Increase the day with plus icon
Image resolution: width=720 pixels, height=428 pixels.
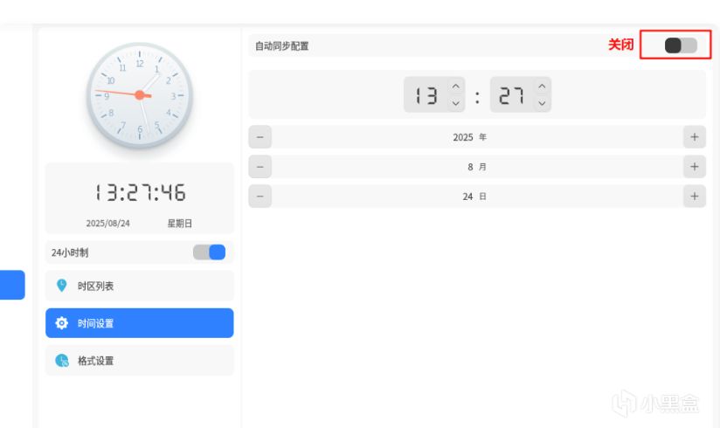click(x=695, y=197)
